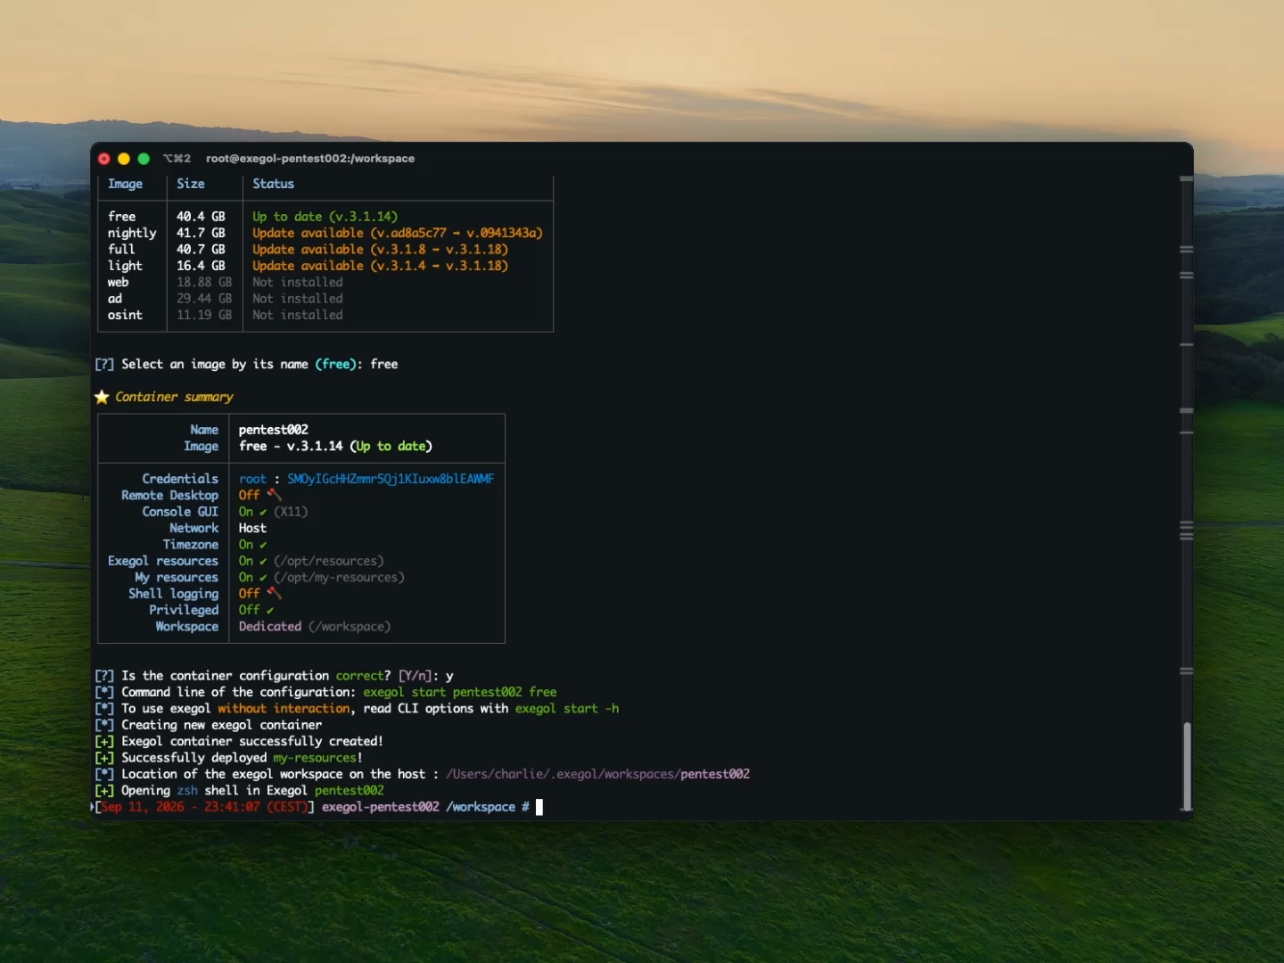Click the hammer icon next to Shell logging Off
The image size is (1284, 963).
point(274,594)
